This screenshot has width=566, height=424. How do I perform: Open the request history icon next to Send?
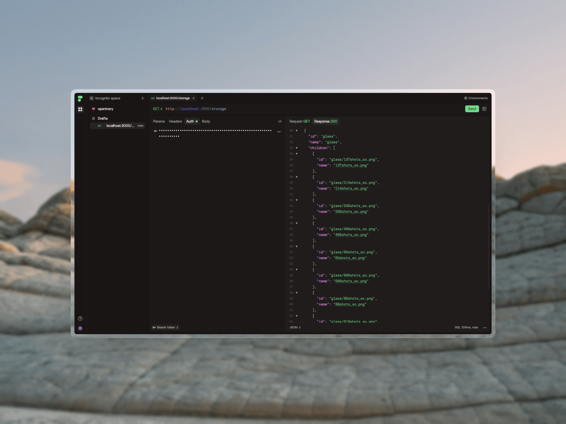click(x=484, y=109)
